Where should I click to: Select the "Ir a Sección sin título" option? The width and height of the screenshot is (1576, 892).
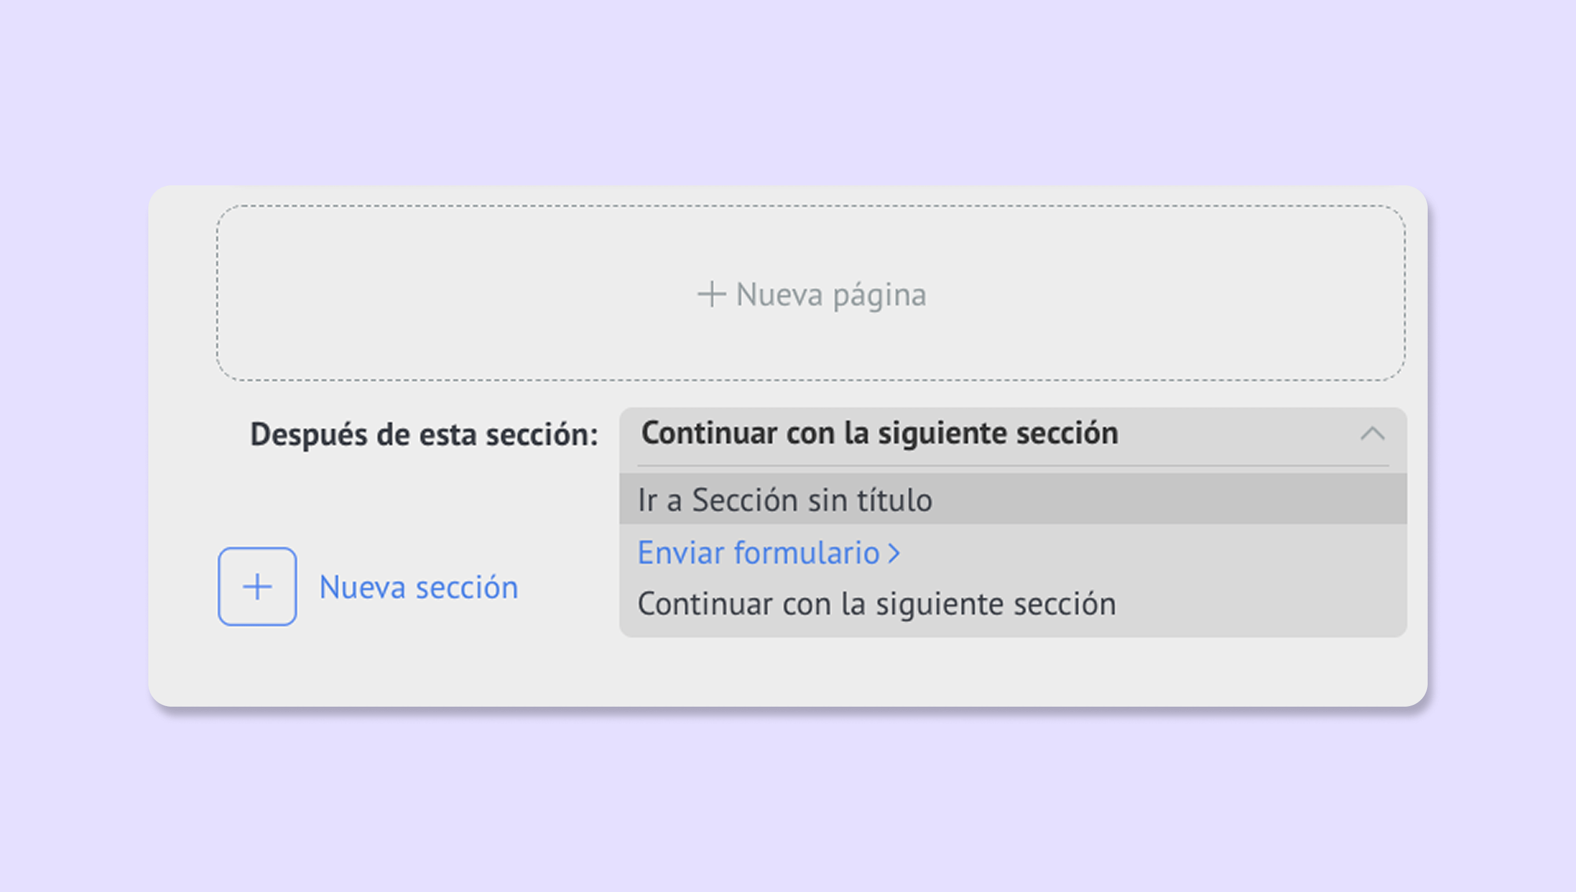(785, 499)
